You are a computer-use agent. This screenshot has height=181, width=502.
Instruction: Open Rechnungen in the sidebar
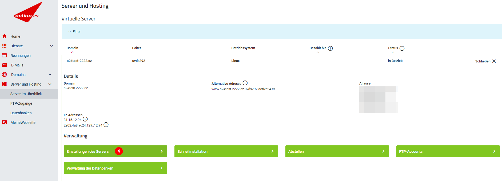[x=21, y=56]
